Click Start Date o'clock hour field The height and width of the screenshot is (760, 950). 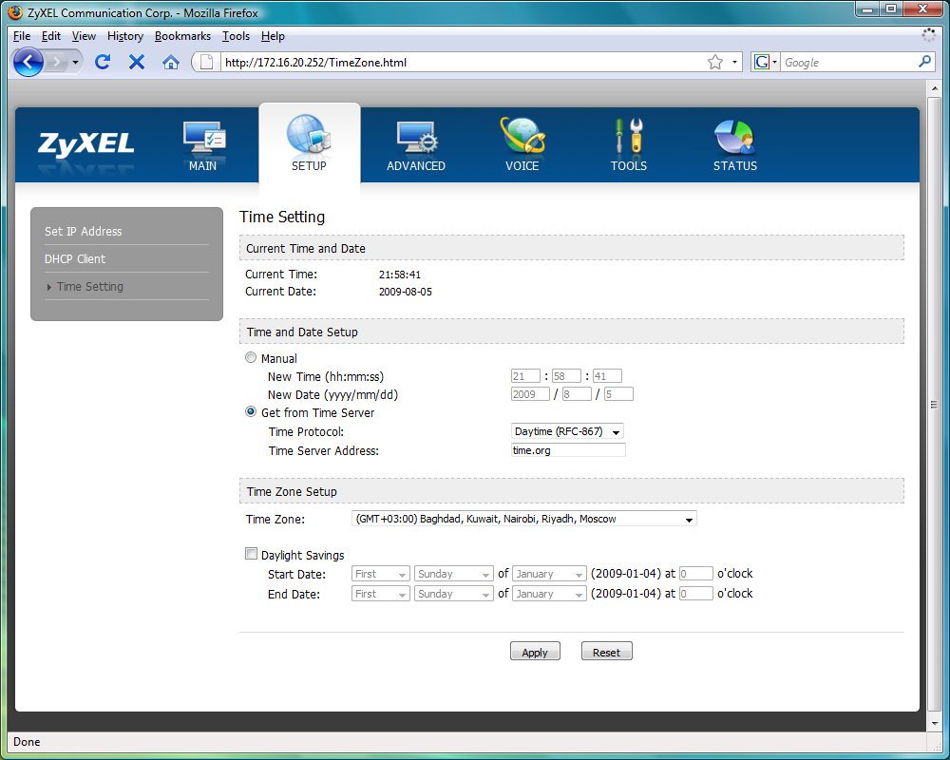pyautogui.click(x=695, y=574)
